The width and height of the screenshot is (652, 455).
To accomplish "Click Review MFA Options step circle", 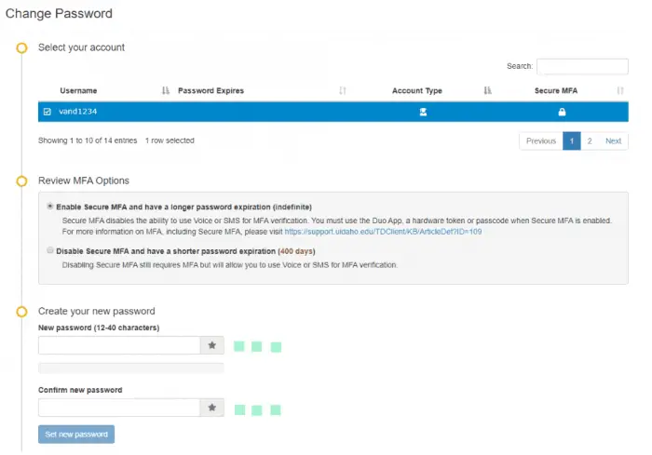I will pyautogui.click(x=21, y=181).
